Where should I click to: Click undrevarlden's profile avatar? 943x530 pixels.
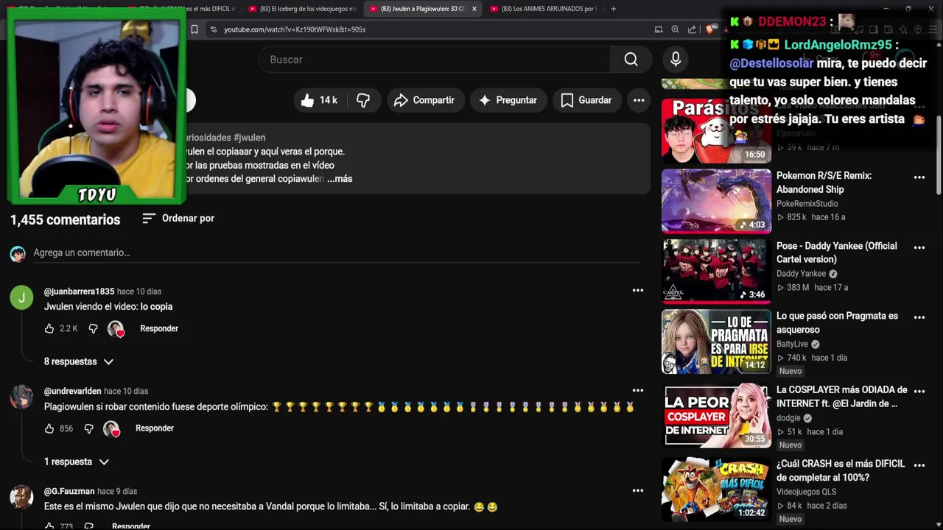click(21, 397)
